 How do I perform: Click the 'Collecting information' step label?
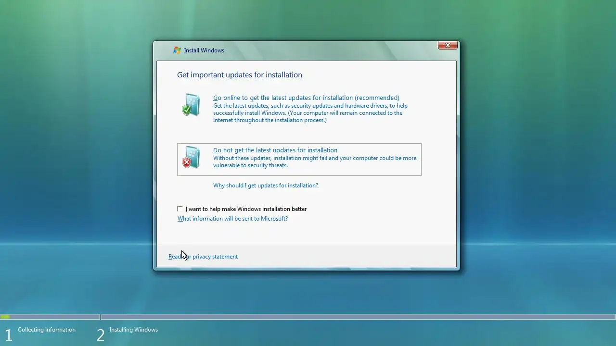[x=47, y=330]
